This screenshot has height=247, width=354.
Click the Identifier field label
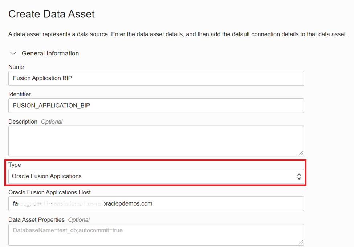point(20,94)
